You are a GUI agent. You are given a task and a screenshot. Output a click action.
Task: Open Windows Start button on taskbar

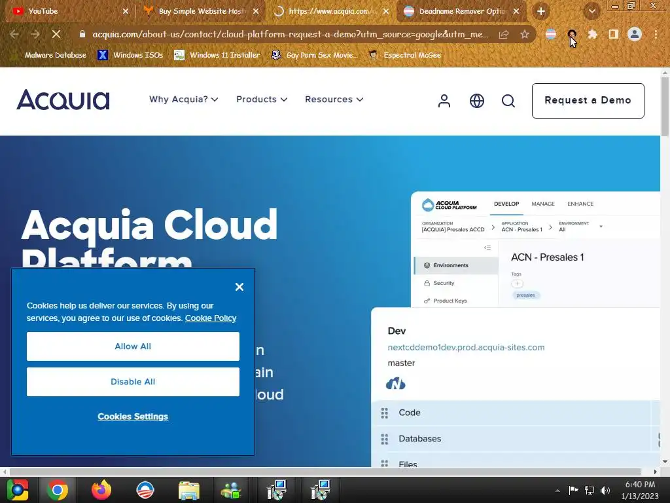pyautogui.click(x=18, y=490)
